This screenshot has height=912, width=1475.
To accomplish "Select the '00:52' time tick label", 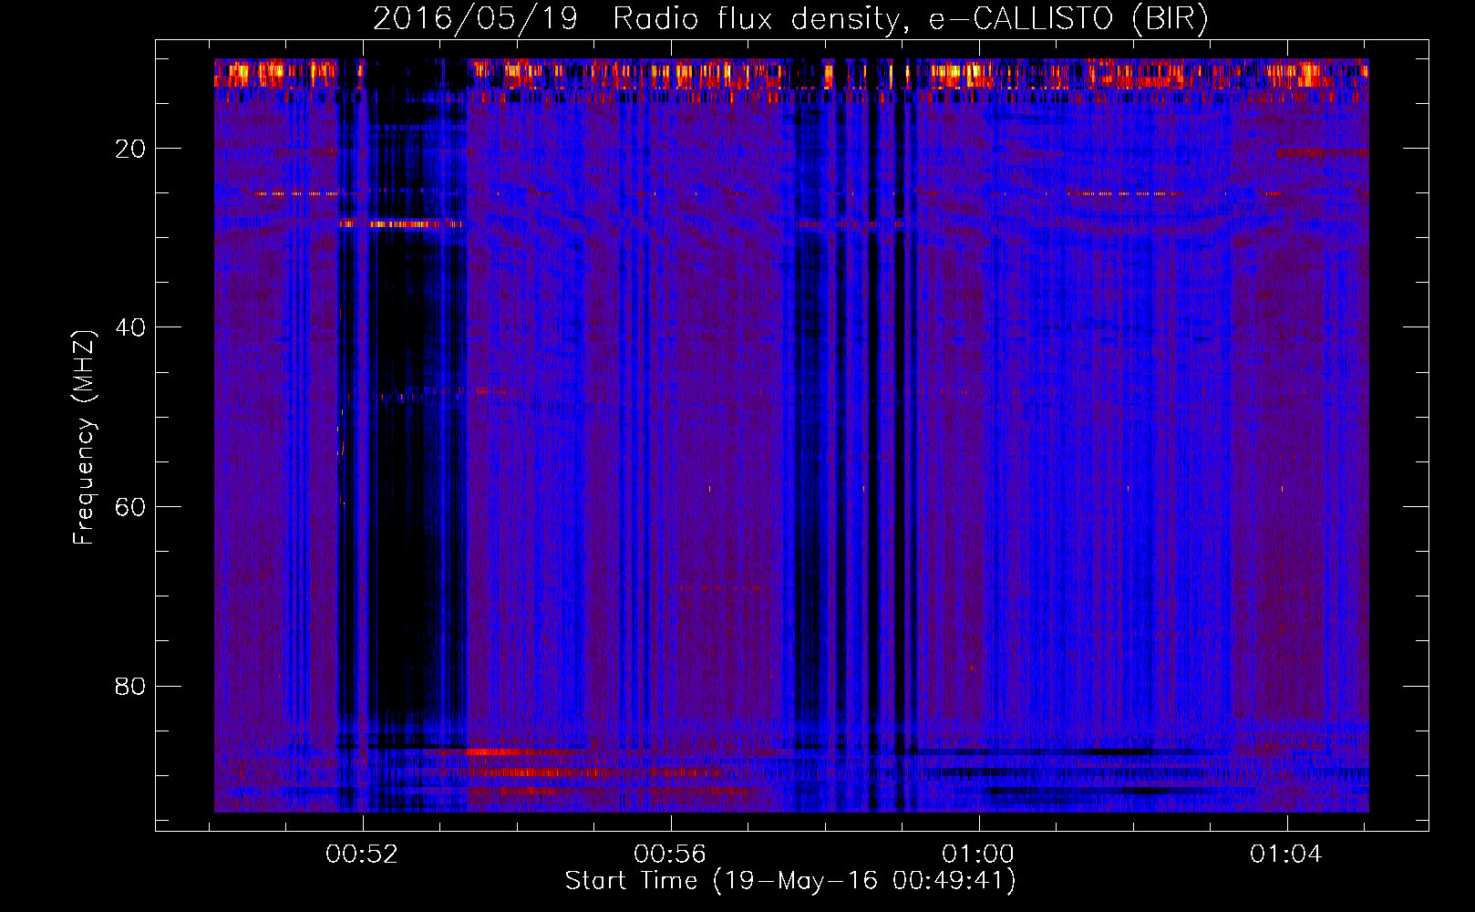I will pos(363,855).
